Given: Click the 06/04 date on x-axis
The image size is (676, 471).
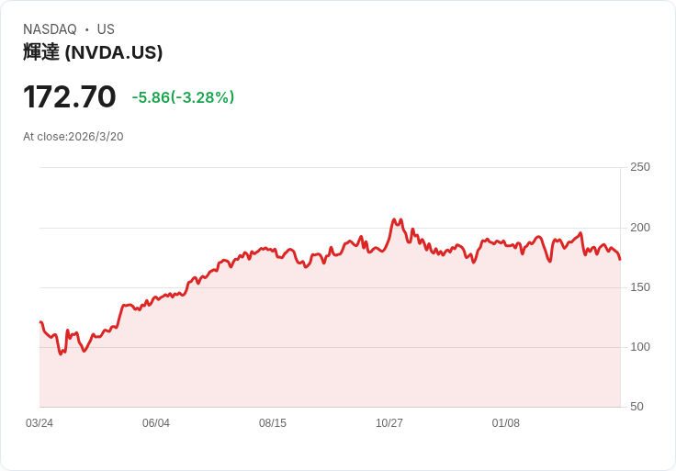Looking at the screenshot, I should click(156, 423).
